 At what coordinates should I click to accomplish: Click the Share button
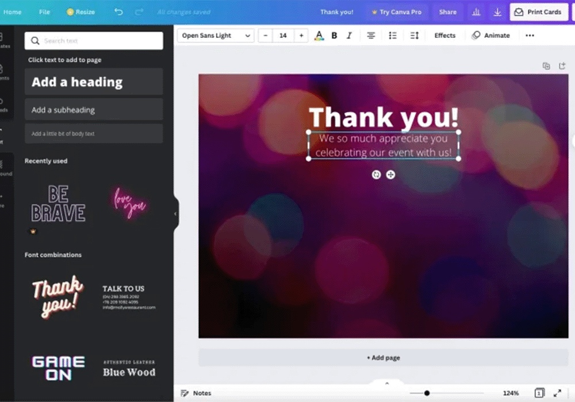click(x=448, y=12)
